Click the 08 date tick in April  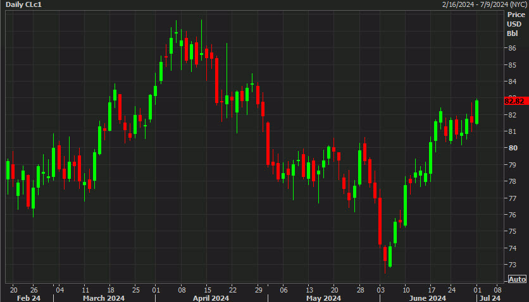pos(182,290)
